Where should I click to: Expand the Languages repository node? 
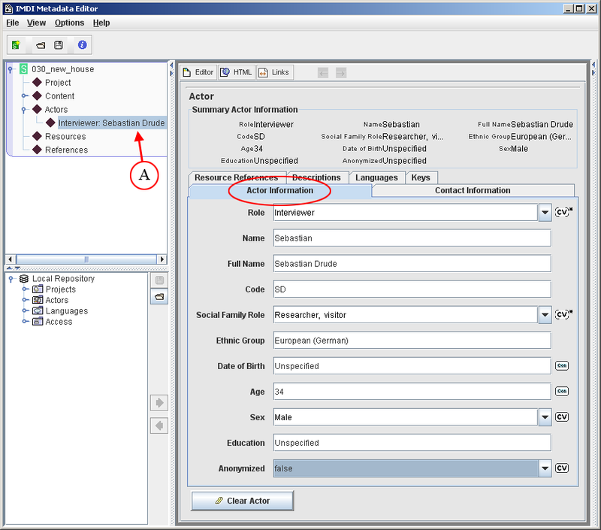pos(25,310)
